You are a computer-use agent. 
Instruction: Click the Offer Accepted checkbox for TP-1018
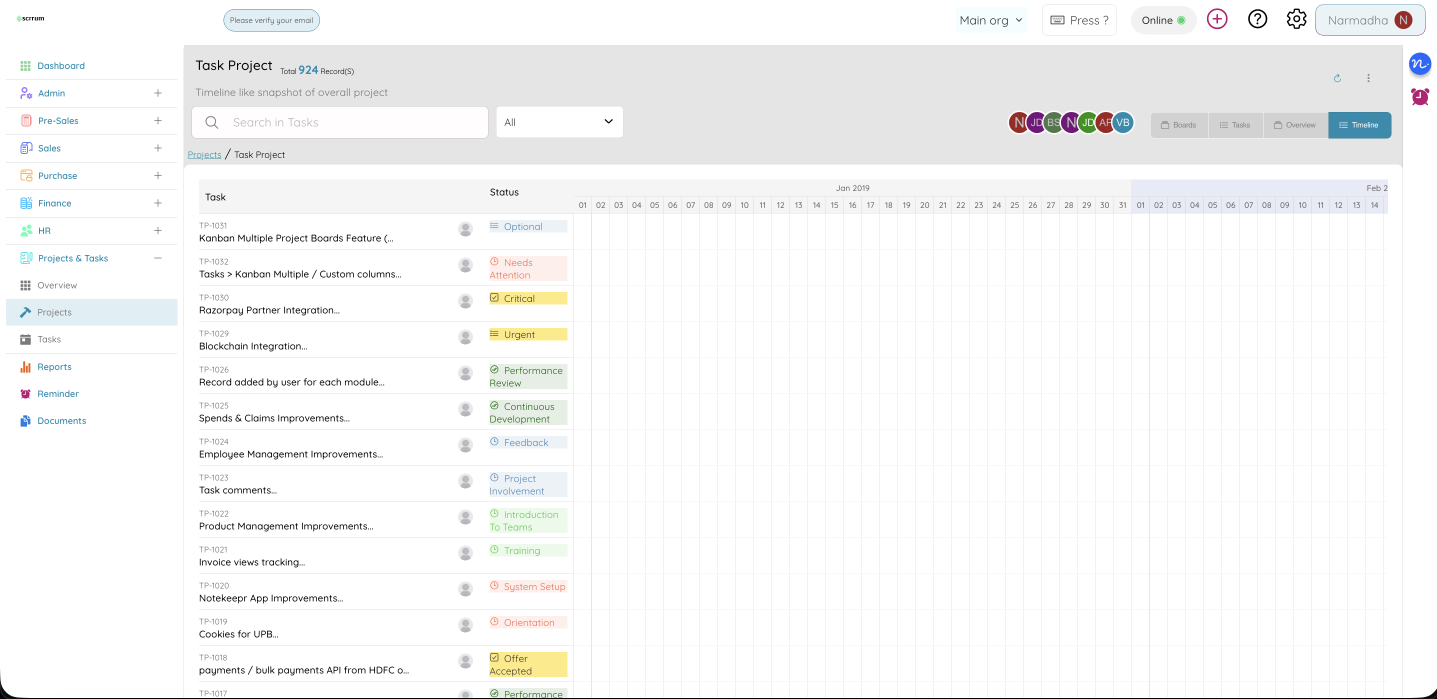(495, 656)
